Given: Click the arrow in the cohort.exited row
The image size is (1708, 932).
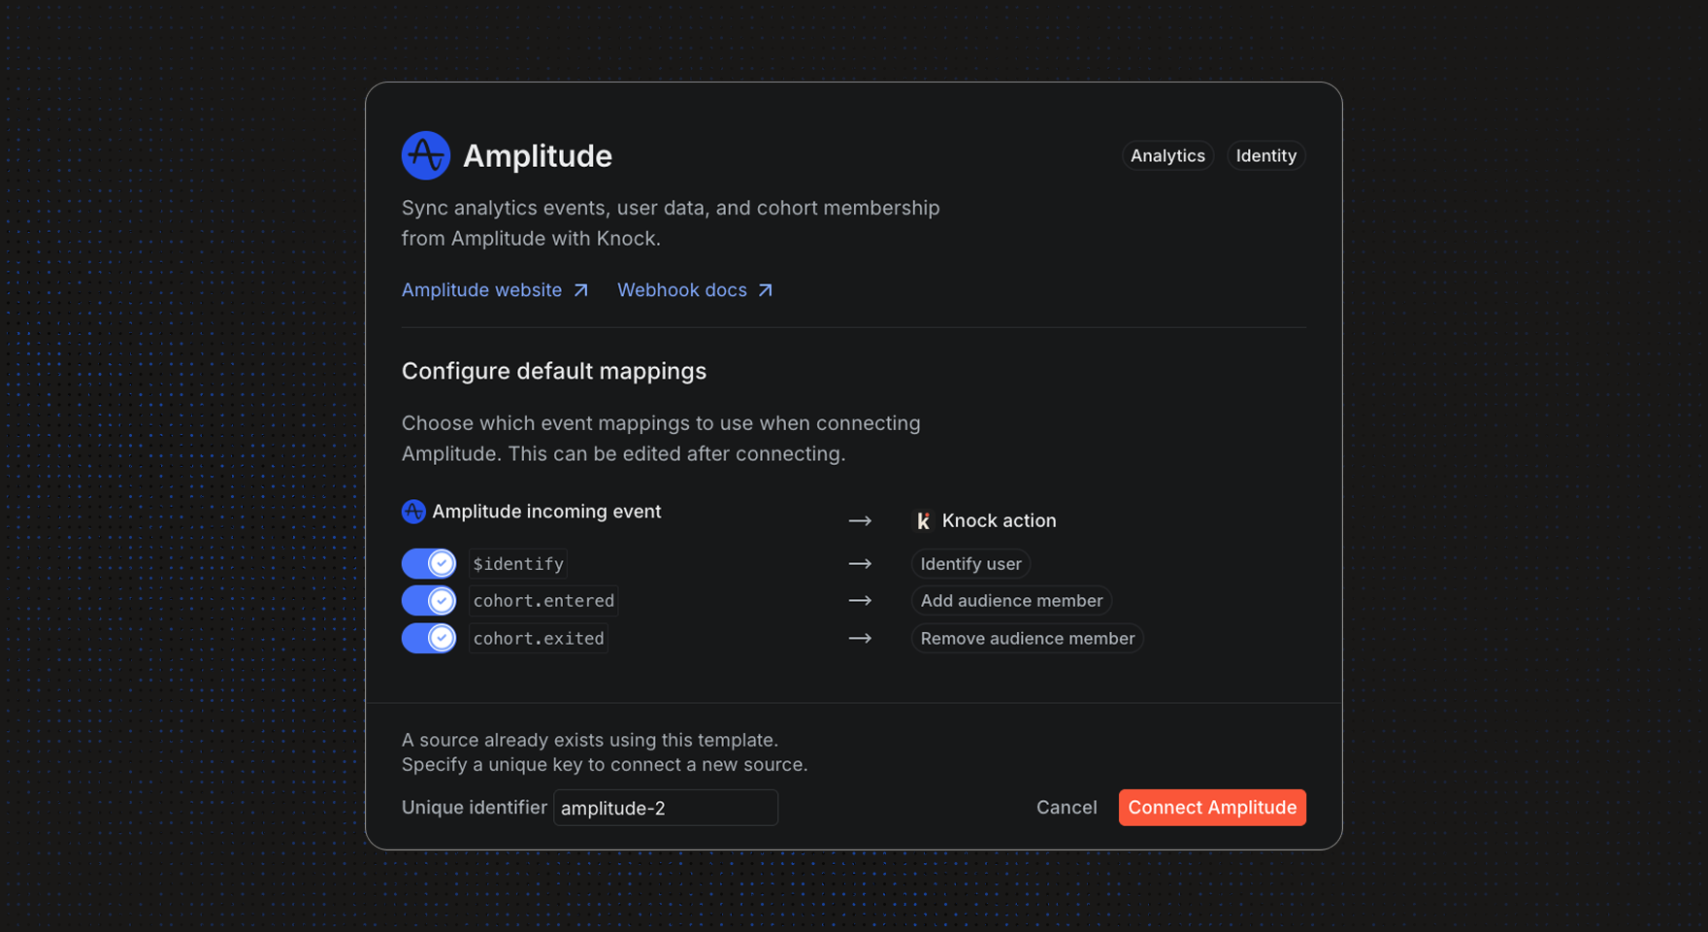Looking at the screenshot, I should tap(860, 639).
